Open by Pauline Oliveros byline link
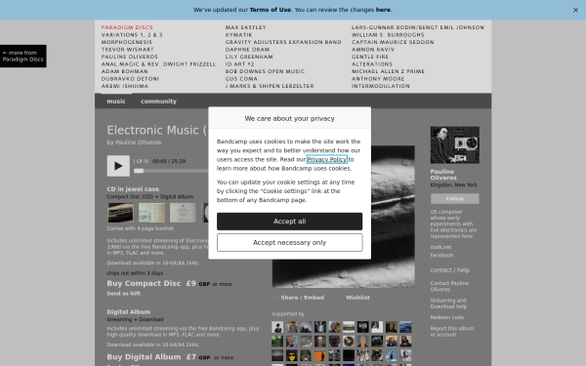Screen dimensions: 586x366 coord(138,142)
